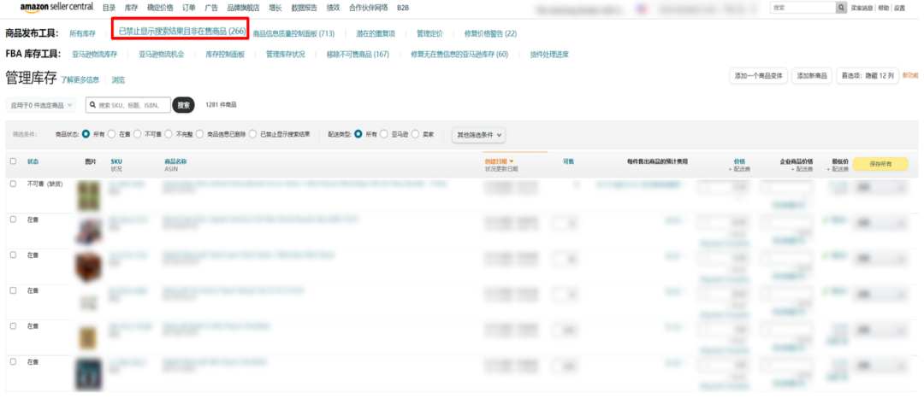Open 广告 menu
This screenshot has width=924, height=404.
tap(211, 9)
